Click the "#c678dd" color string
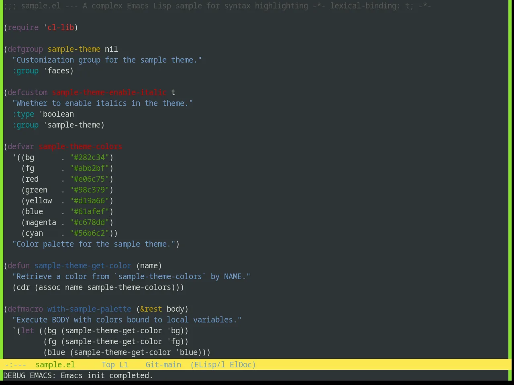 pos(89,222)
